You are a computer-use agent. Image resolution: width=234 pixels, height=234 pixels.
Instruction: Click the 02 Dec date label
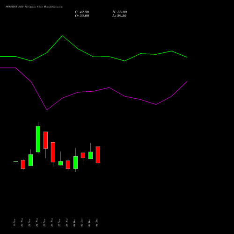coord(82,222)
